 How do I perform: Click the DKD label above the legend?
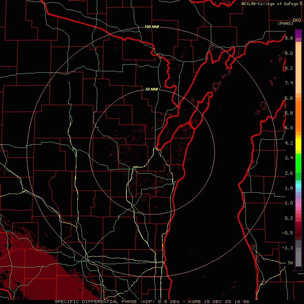coord(297,20)
